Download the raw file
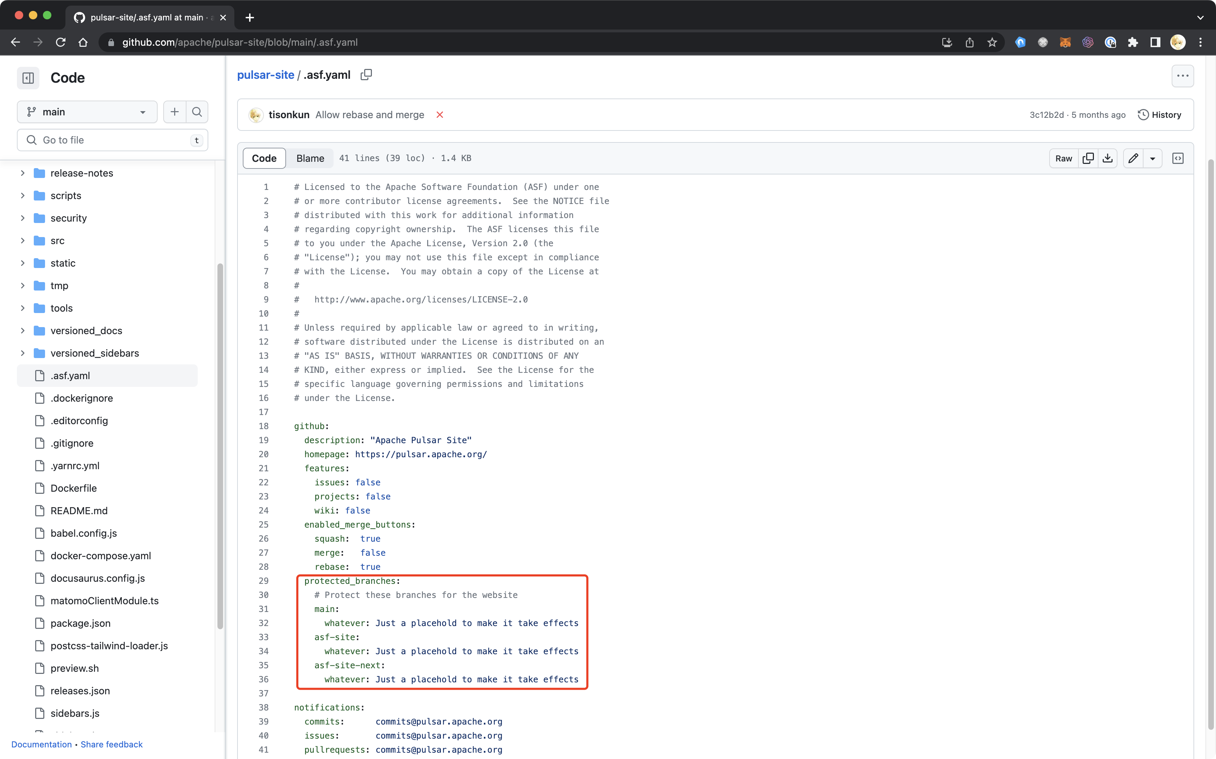This screenshot has width=1216, height=759. (1108, 158)
